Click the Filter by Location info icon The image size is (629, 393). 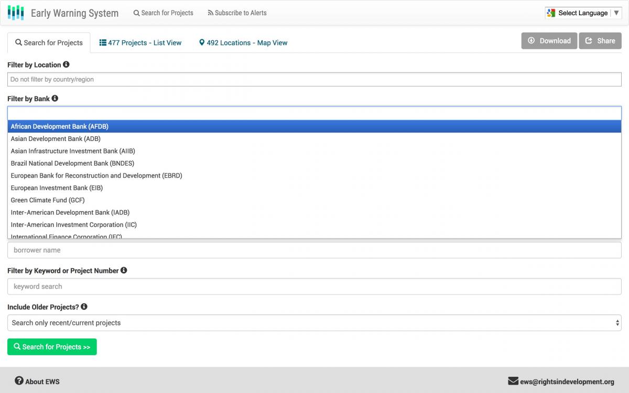(x=66, y=64)
